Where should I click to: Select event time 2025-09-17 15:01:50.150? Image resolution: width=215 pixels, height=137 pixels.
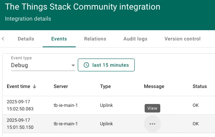click(x=20, y=124)
